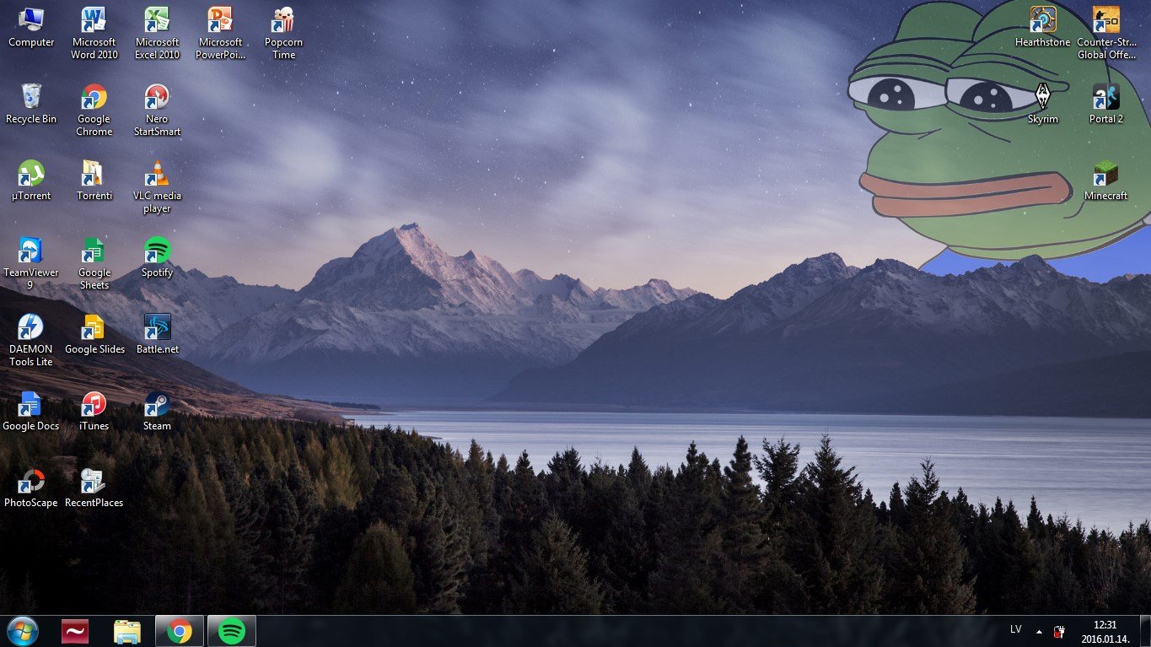Open the power plug tray icon
Screen dimensions: 1151x647
click(x=1059, y=632)
